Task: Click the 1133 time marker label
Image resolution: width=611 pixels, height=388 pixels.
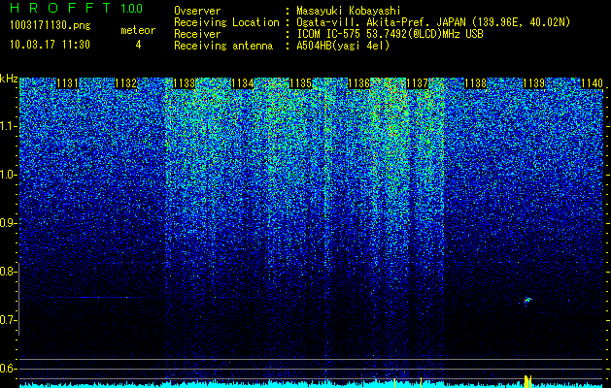Action: 185,83
